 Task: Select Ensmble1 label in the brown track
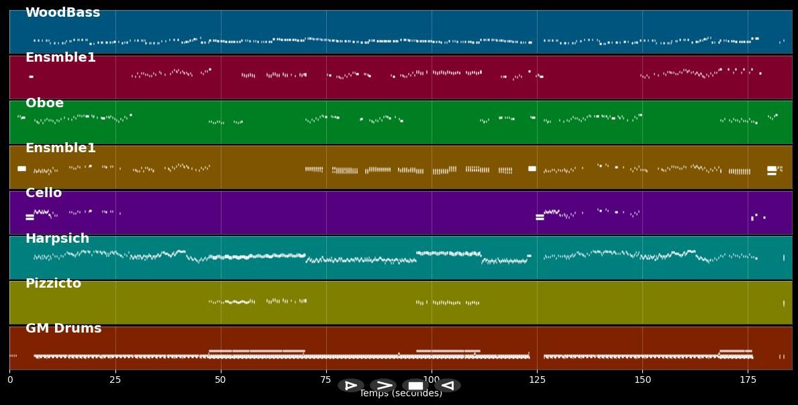click(x=60, y=148)
